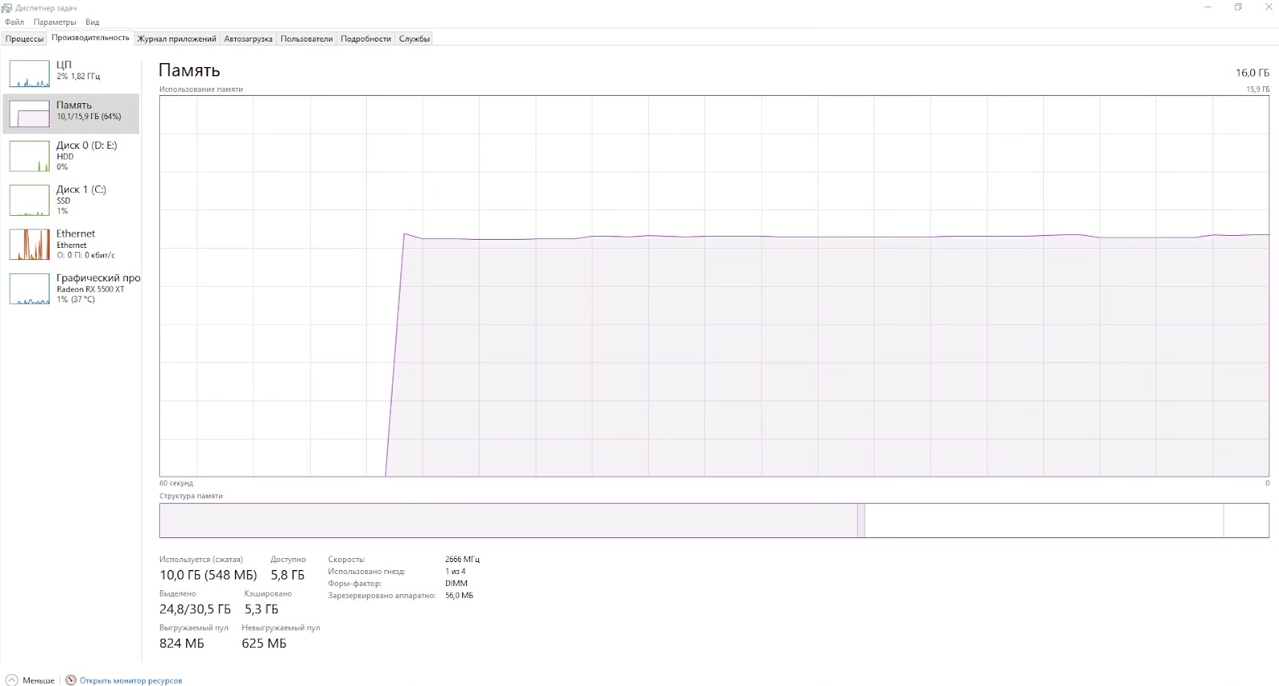Click the Ethernet label in sidebar
This screenshot has height=686, width=1279.
75,233
